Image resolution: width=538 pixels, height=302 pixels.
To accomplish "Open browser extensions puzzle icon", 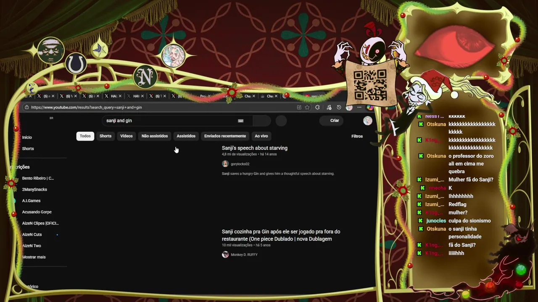I will (317, 107).
